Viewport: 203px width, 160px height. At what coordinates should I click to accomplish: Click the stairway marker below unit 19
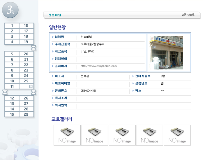[33, 48]
